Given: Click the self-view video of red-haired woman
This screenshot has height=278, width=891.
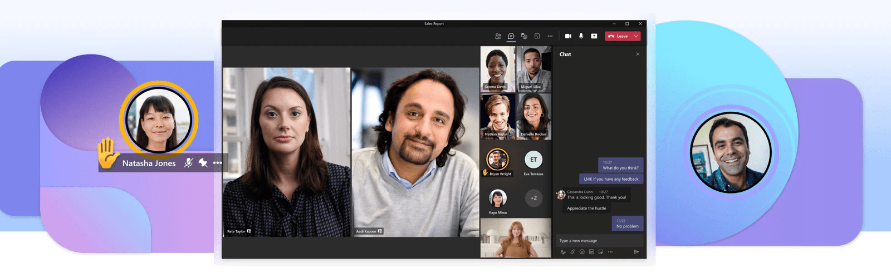Looking at the screenshot, I should pyautogui.click(x=516, y=238).
